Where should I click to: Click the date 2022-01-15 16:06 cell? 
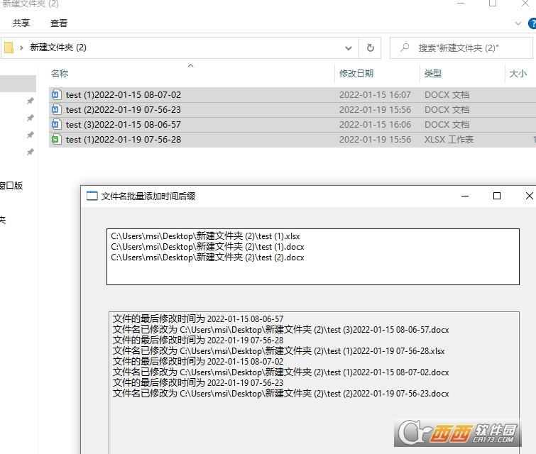(375, 125)
